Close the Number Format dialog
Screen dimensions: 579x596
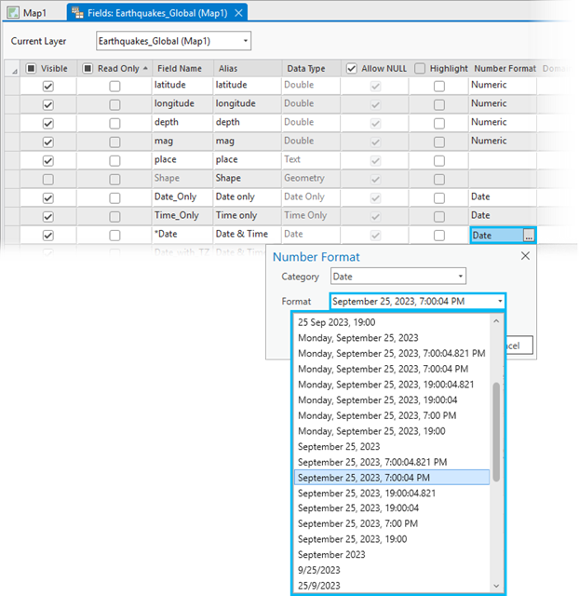(x=525, y=256)
